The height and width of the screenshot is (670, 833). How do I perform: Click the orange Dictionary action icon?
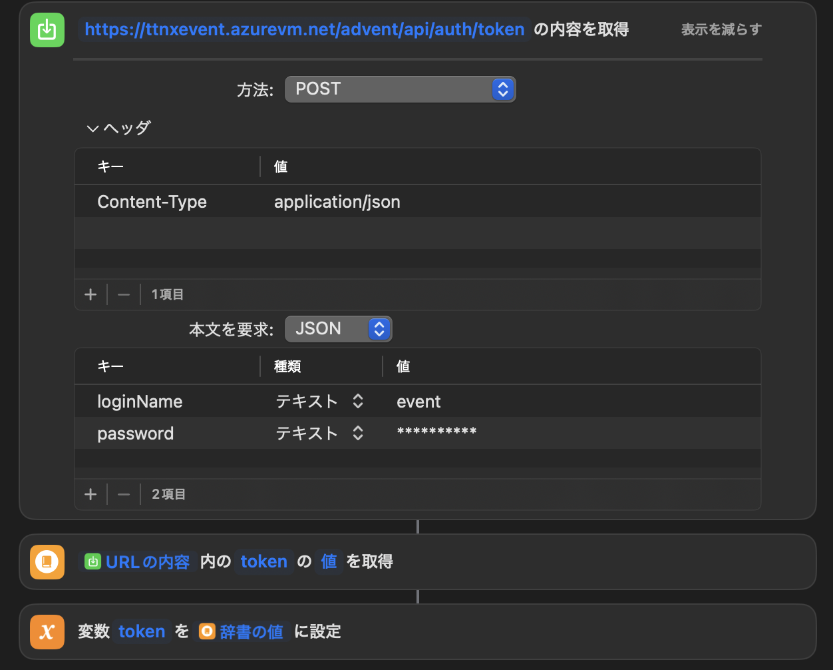click(47, 561)
